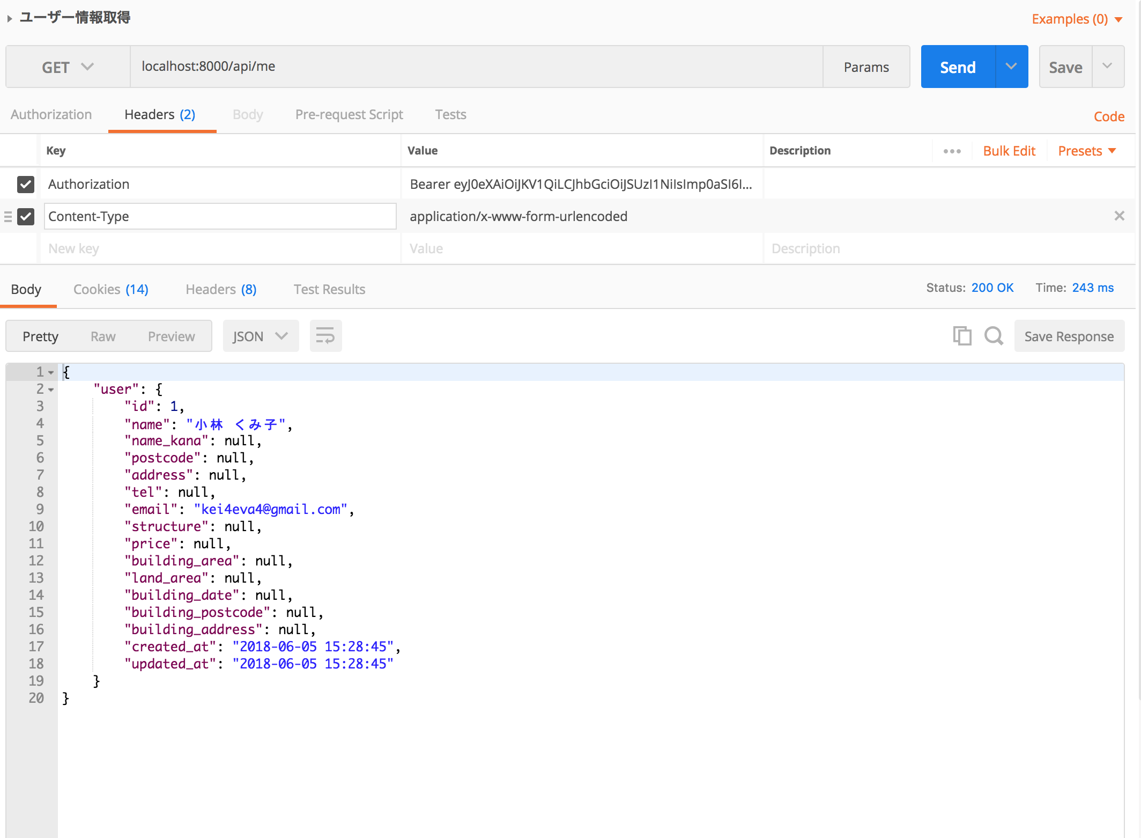
Task: Collapse the "user" object at line 2
Action: [51, 389]
